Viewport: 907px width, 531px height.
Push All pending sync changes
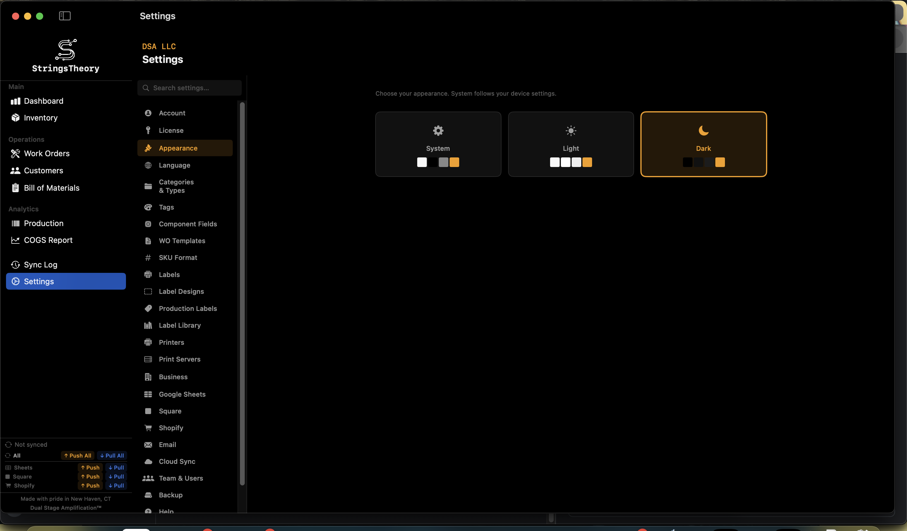pos(77,455)
